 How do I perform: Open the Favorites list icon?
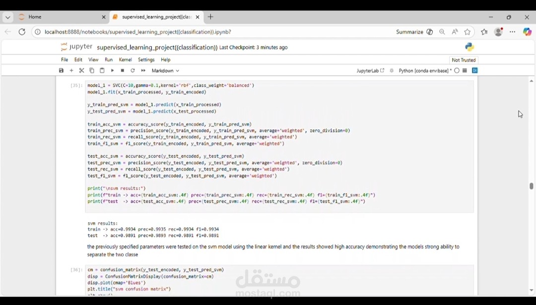click(484, 32)
